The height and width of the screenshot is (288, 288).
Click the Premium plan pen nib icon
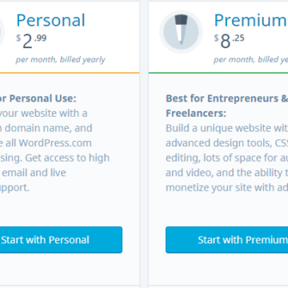181,31
